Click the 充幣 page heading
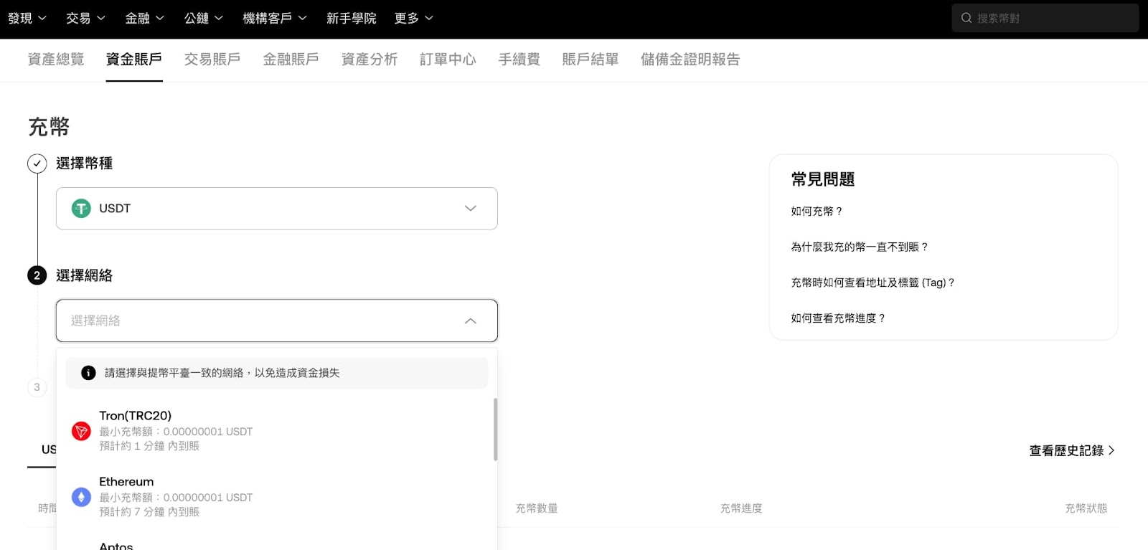Screen dimensions: 1148x550 pyautogui.click(x=49, y=127)
